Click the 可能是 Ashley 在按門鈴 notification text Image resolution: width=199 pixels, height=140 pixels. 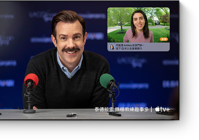[x=130, y=45]
